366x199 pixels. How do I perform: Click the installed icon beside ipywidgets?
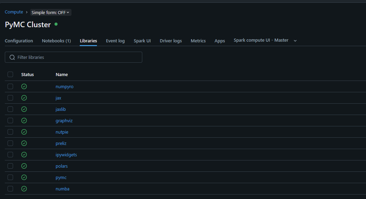[x=24, y=155]
